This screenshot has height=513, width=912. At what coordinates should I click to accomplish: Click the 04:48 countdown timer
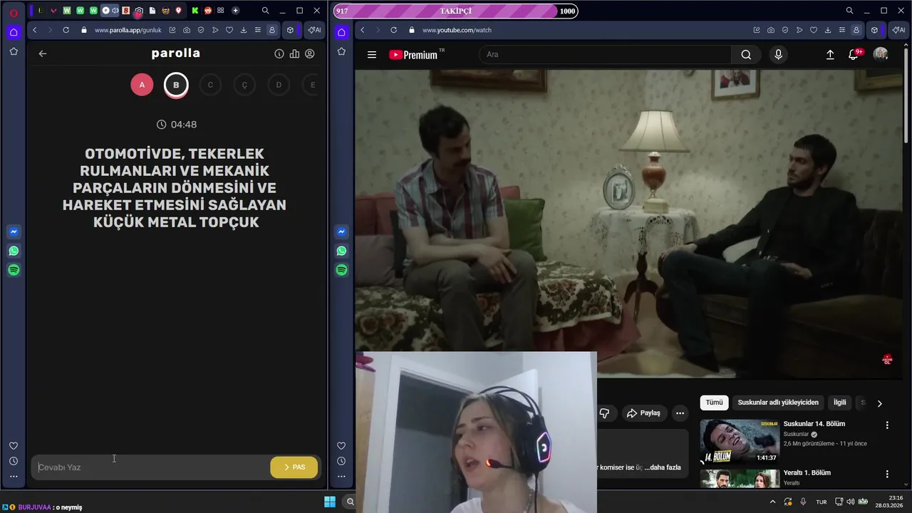(x=177, y=125)
